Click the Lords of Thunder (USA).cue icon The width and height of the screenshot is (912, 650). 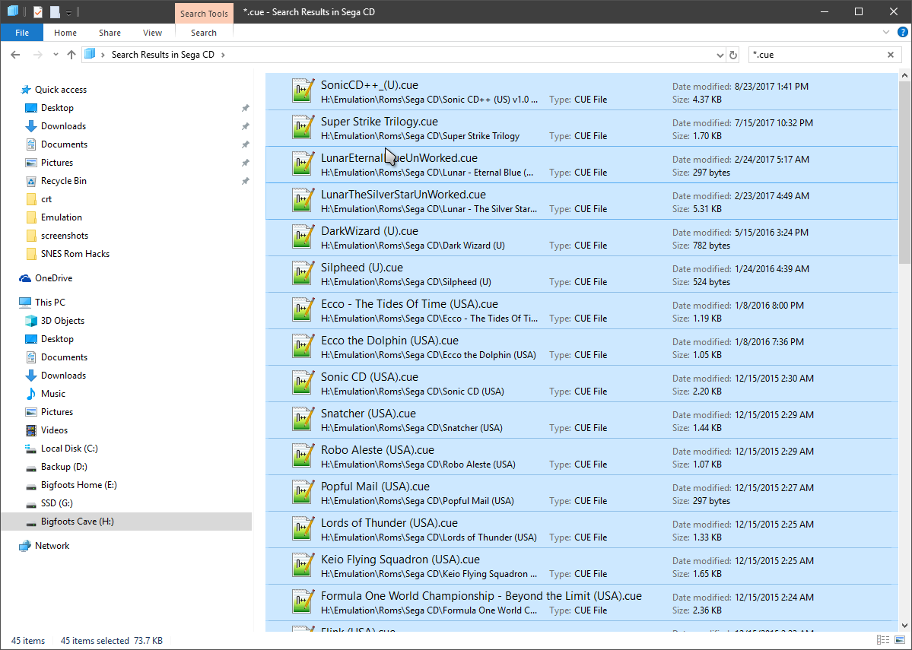(x=303, y=529)
